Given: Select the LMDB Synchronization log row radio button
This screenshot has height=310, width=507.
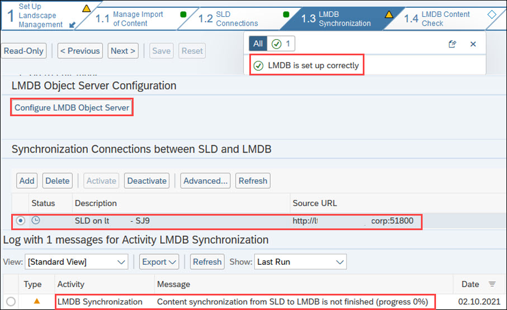Looking at the screenshot, I should [11, 302].
